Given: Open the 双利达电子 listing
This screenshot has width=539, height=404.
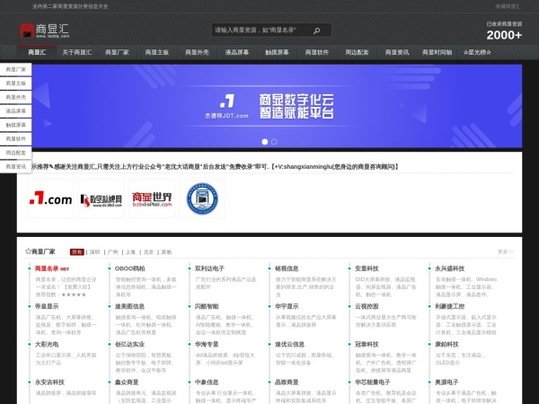Looking at the screenshot, I should coord(209,268).
